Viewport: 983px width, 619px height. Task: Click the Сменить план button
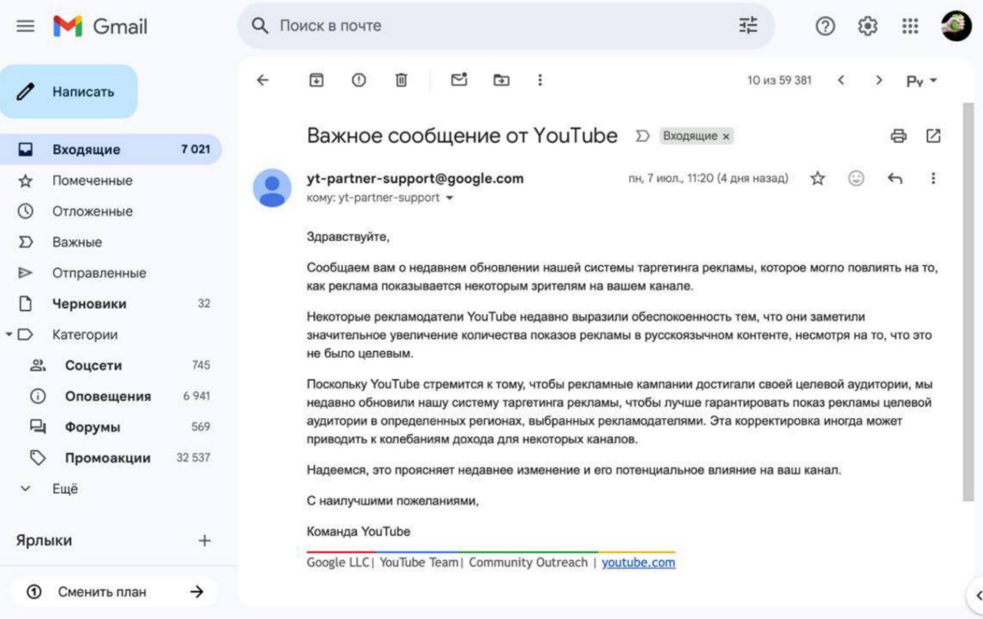point(114,592)
